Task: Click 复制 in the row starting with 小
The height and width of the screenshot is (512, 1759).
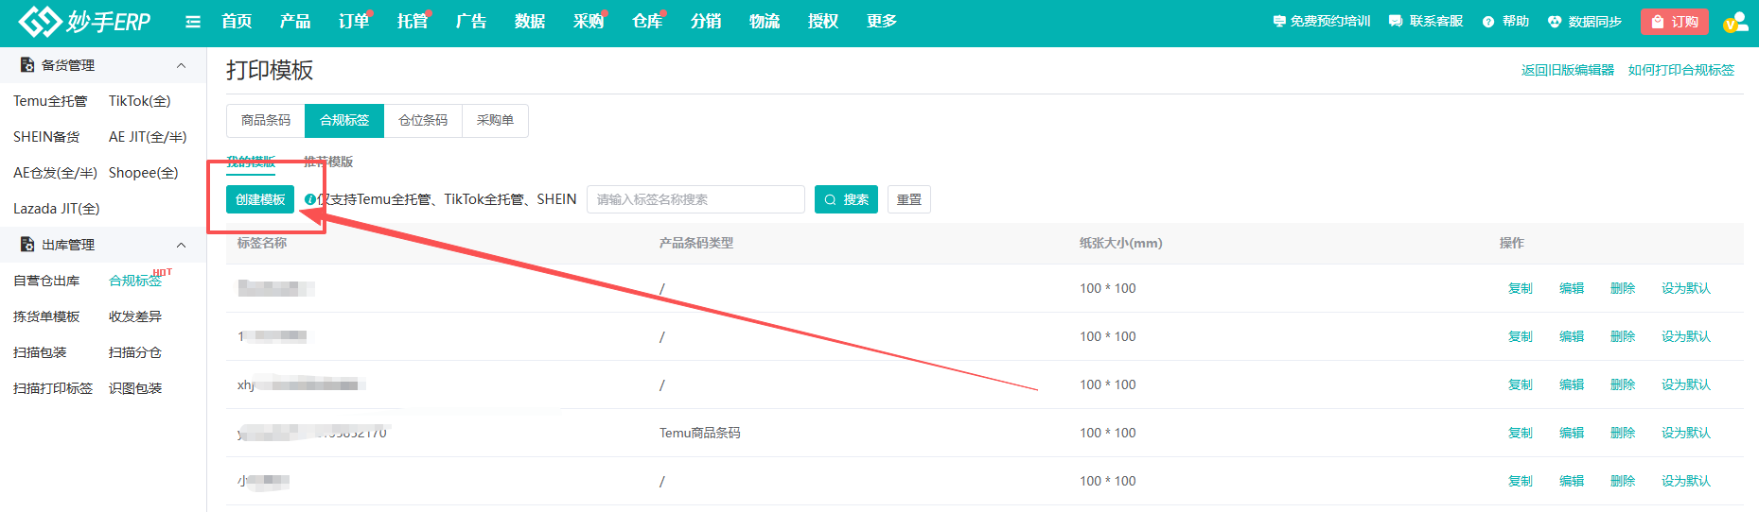Action: (x=1521, y=481)
